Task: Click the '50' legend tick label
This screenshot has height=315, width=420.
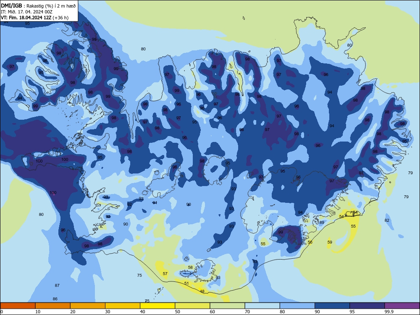Action: click(x=178, y=312)
